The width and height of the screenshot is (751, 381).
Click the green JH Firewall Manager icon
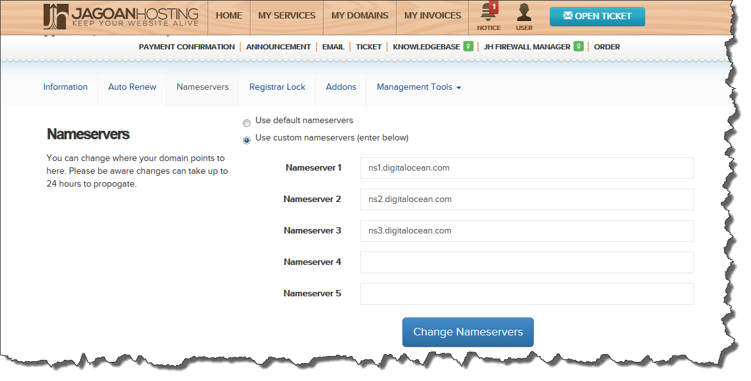coord(578,47)
